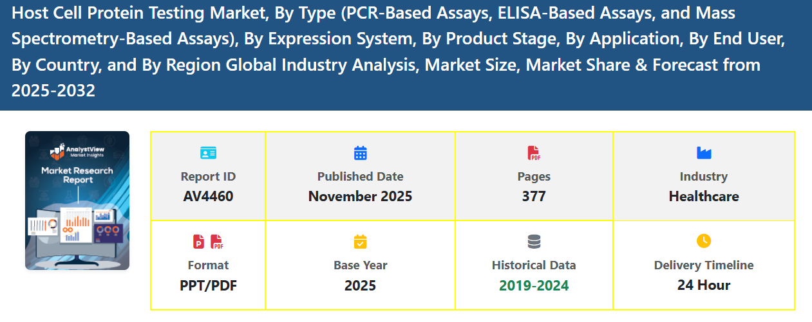Click the clock icon above Delivery Timeline
The width and height of the screenshot is (812, 322).
pos(704,241)
